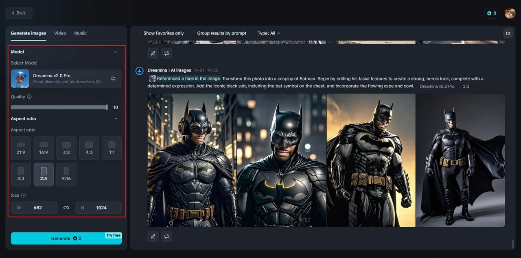Image resolution: width=521 pixels, height=258 pixels.
Task: Open the second Batman close-up image
Action: click(282, 160)
